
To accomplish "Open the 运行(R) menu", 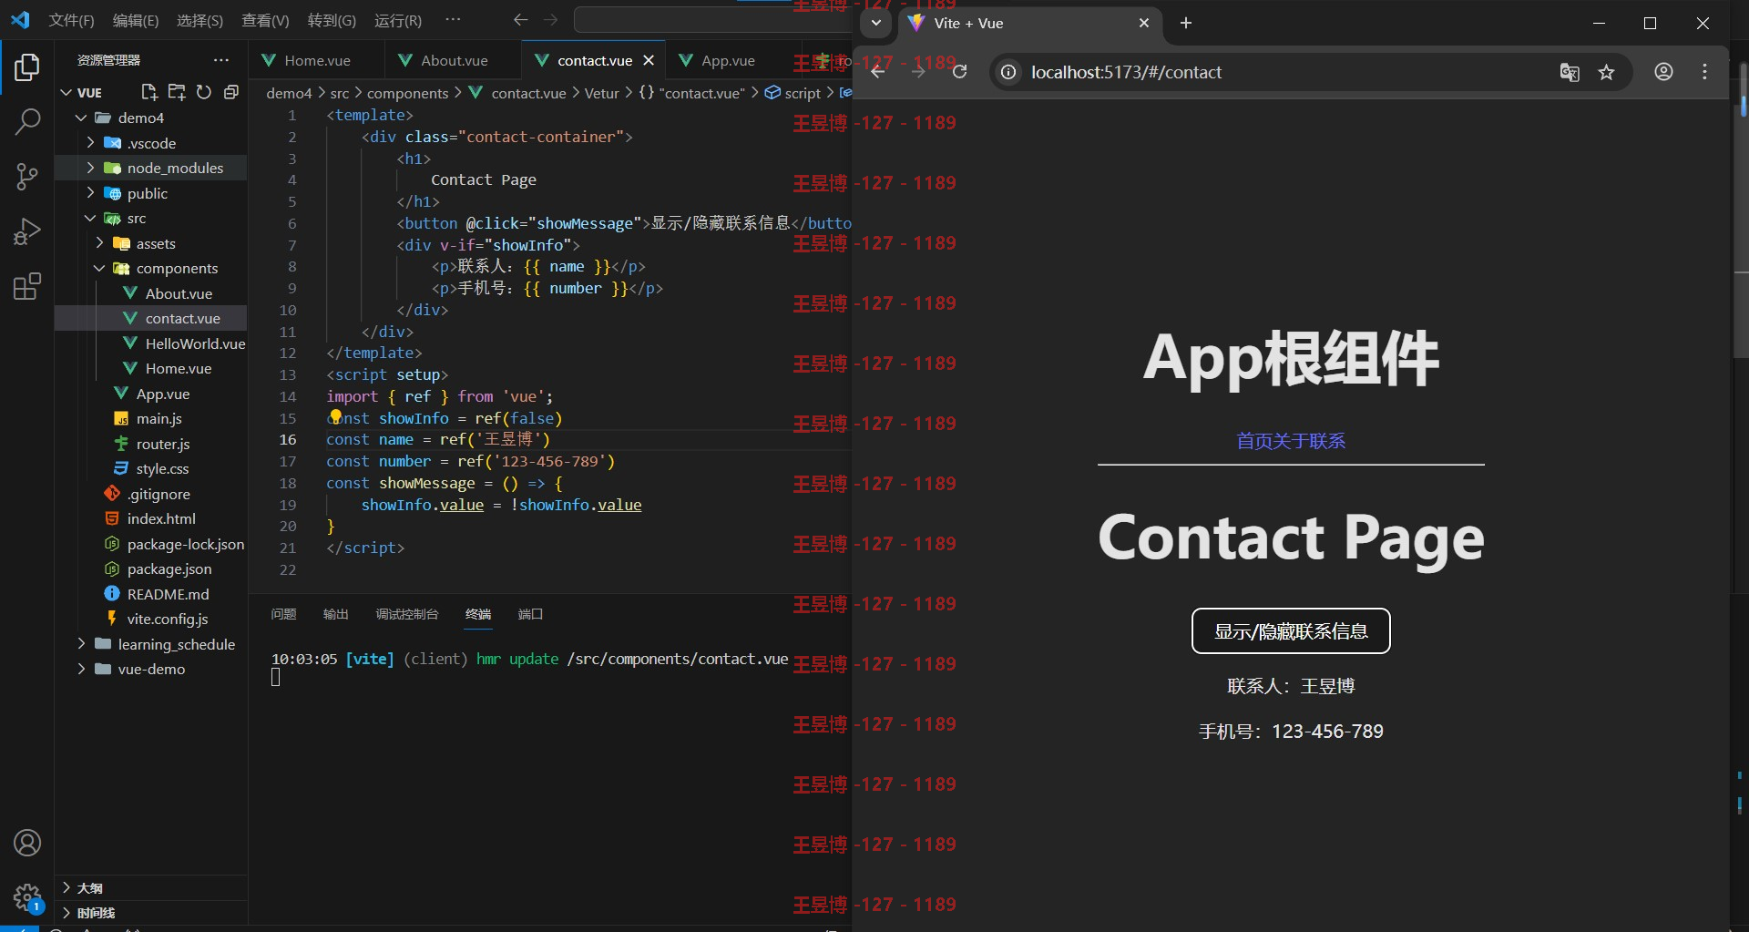I will point(398,20).
